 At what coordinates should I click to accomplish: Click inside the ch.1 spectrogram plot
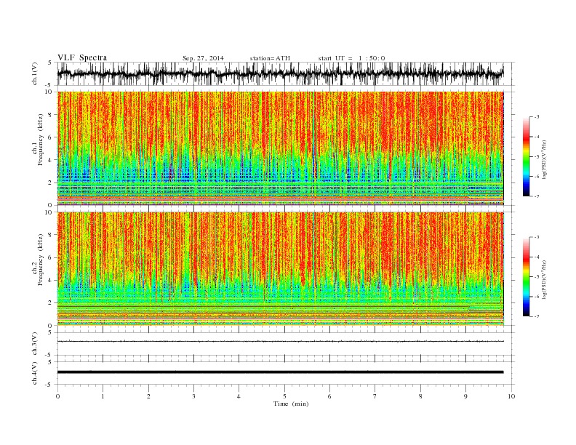[285, 148]
